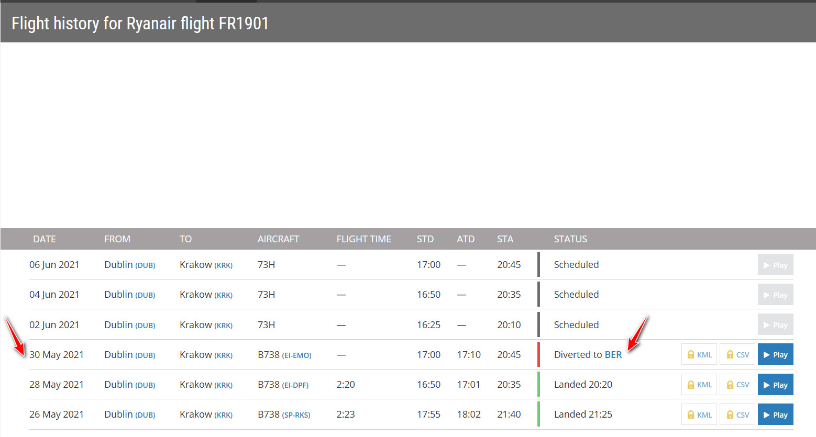Click the STATUS column header
This screenshot has height=437, width=816.
coord(570,239)
